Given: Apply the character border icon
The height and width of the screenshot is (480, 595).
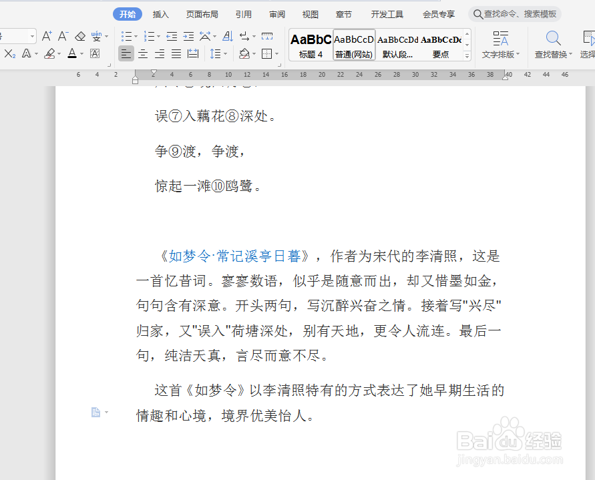Looking at the screenshot, I should (x=93, y=53).
